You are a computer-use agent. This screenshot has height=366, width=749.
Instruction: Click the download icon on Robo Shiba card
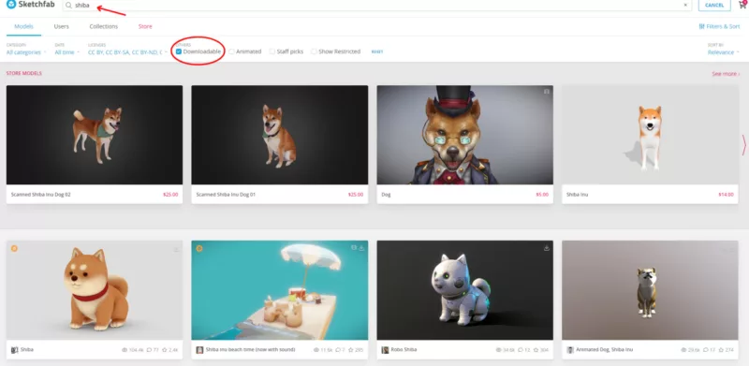tap(547, 248)
